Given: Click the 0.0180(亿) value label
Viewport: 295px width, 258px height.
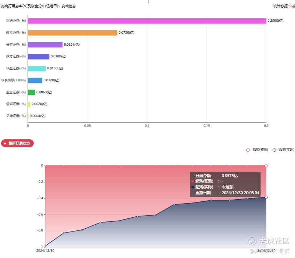Looking at the screenshot, I should click(x=58, y=56).
